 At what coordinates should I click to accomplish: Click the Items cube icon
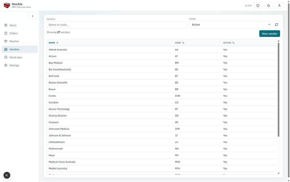click(x=6, y=25)
